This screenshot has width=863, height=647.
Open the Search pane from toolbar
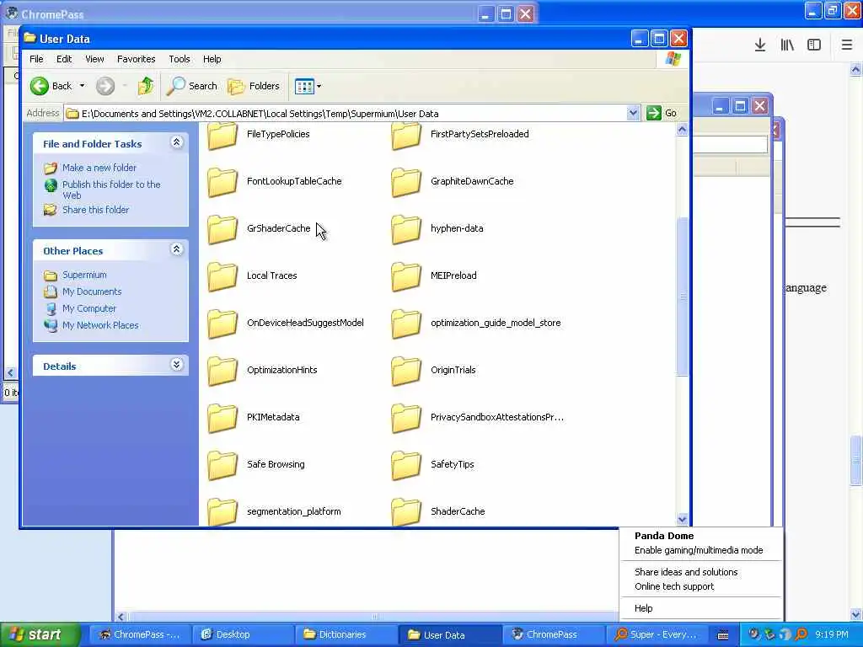coord(192,86)
